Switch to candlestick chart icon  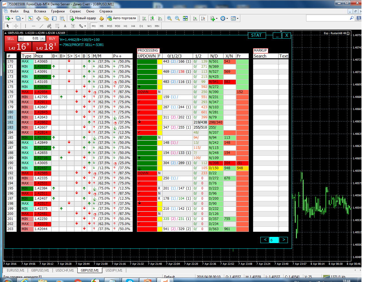tap(152, 18)
